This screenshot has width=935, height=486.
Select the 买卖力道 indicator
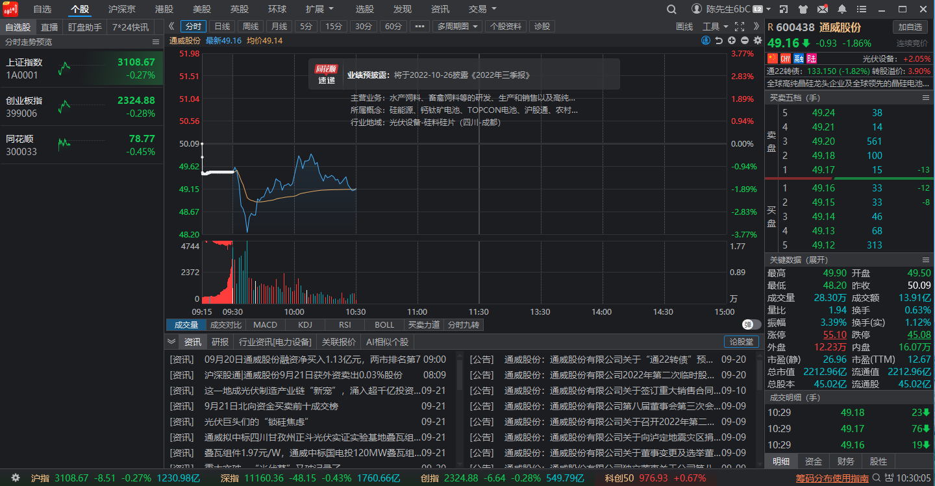pos(424,325)
